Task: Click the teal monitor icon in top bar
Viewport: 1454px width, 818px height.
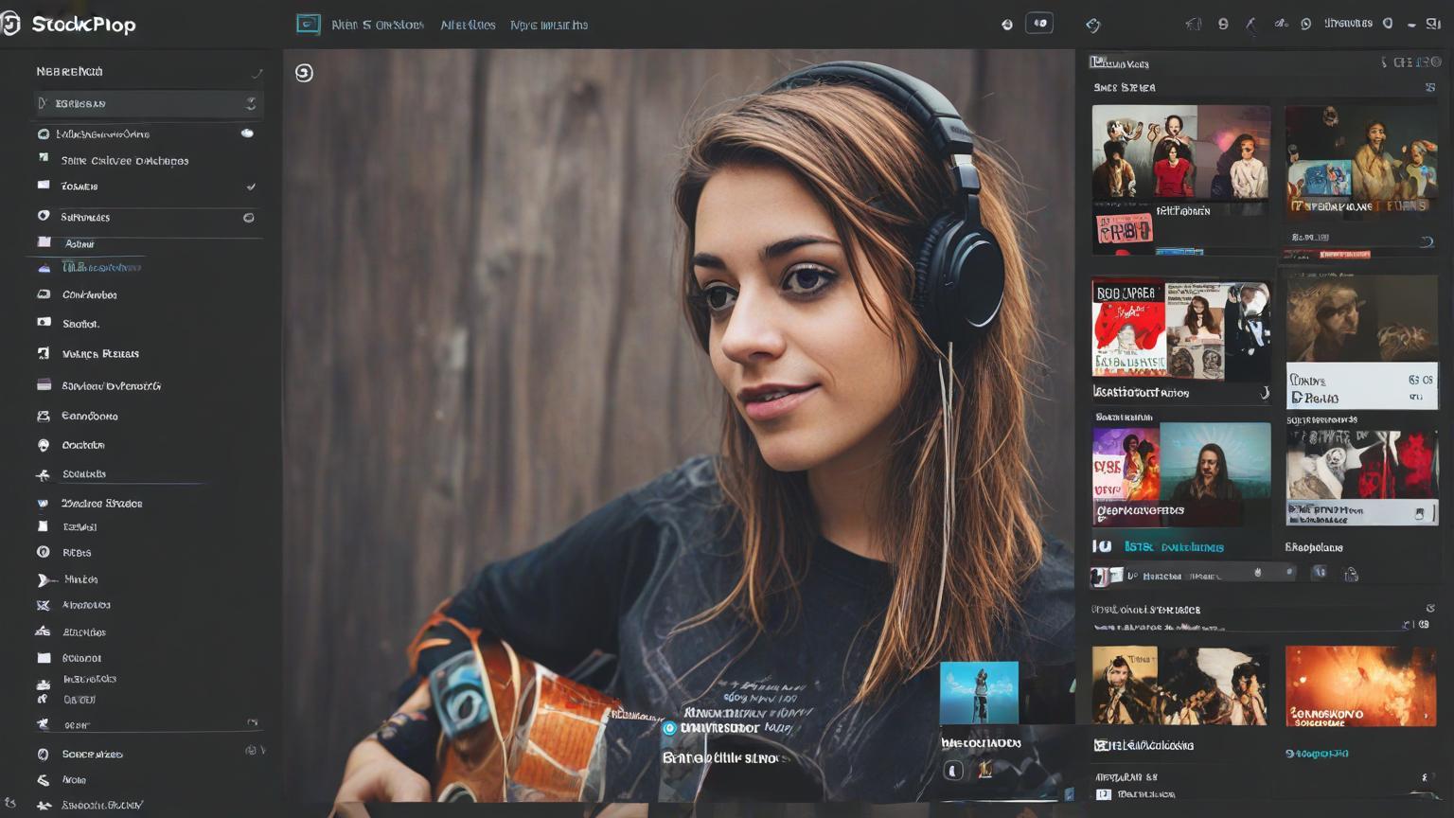Action: [309, 25]
